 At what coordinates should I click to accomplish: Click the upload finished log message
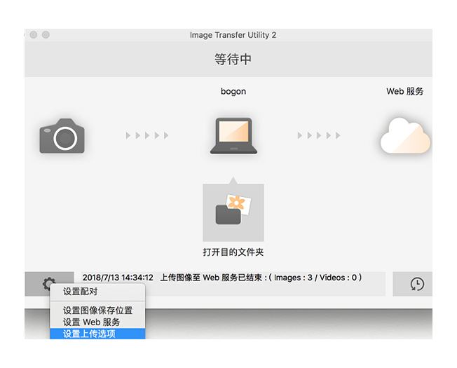click(222, 278)
